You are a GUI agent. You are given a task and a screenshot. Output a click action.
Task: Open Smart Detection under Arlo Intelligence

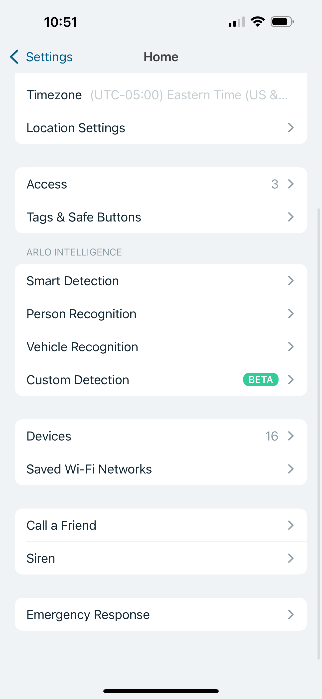click(x=108, y=281)
